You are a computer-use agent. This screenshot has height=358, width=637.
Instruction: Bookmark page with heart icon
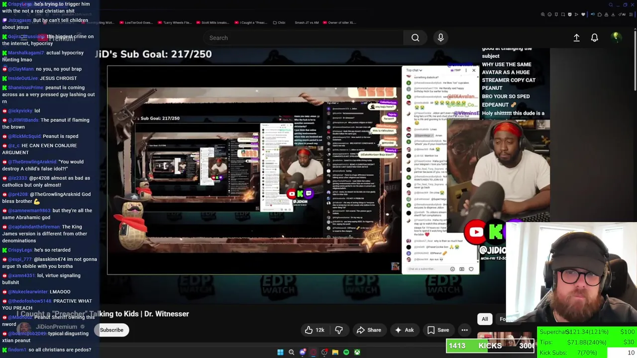(x=583, y=14)
